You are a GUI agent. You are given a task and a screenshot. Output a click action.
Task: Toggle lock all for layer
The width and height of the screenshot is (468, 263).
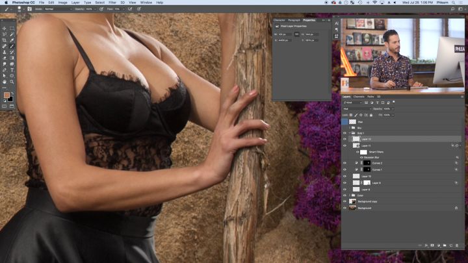pyautogui.click(x=371, y=115)
